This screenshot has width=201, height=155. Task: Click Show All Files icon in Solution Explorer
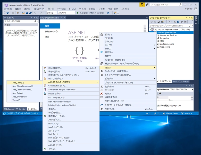(185, 22)
